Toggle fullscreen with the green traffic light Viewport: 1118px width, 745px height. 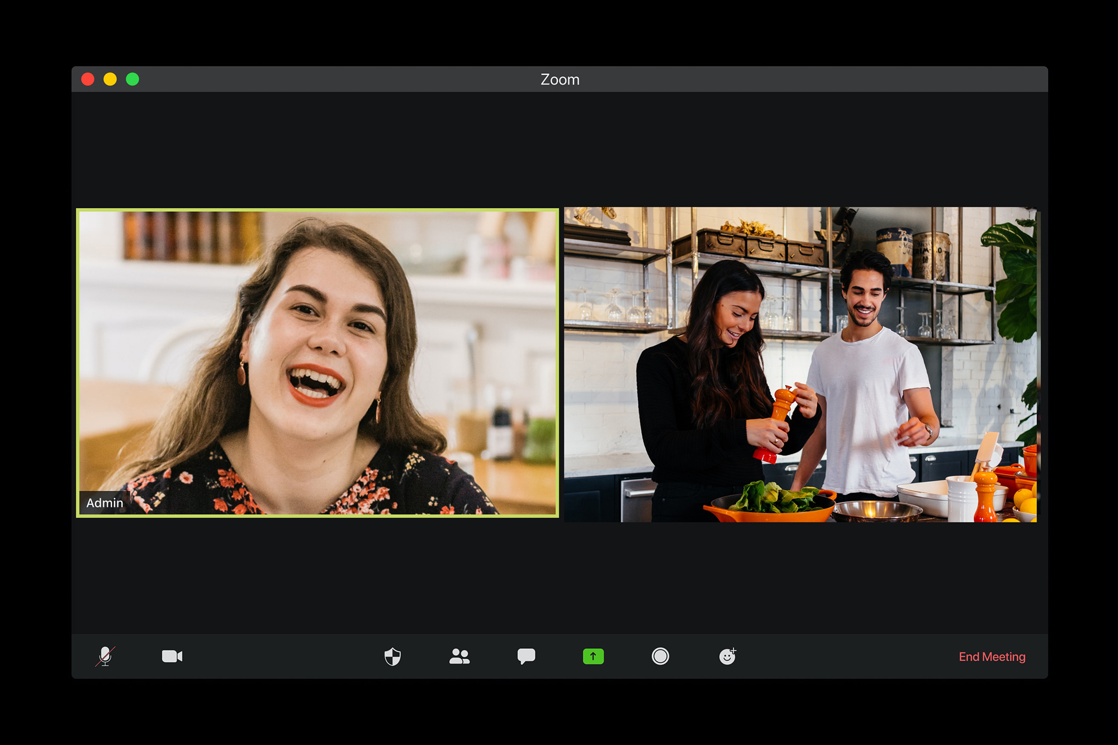(132, 79)
